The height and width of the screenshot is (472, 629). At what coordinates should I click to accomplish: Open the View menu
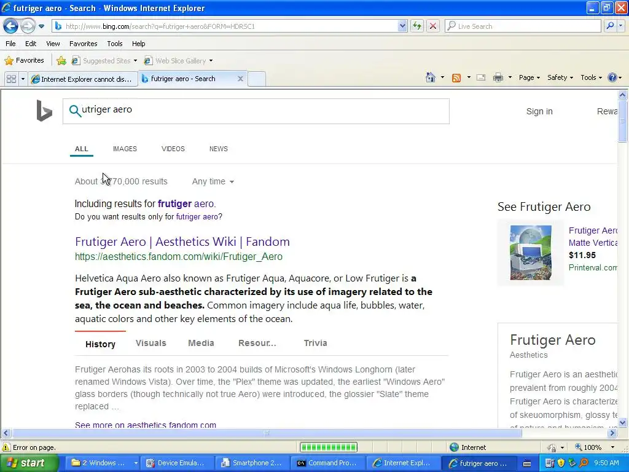(x=53, y=44)
